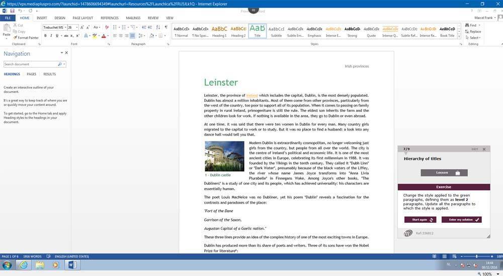Viewport: 503px width, 276px height.
Task: Open the Select dropdown in Editing group
Action: [x=474, y=38]
